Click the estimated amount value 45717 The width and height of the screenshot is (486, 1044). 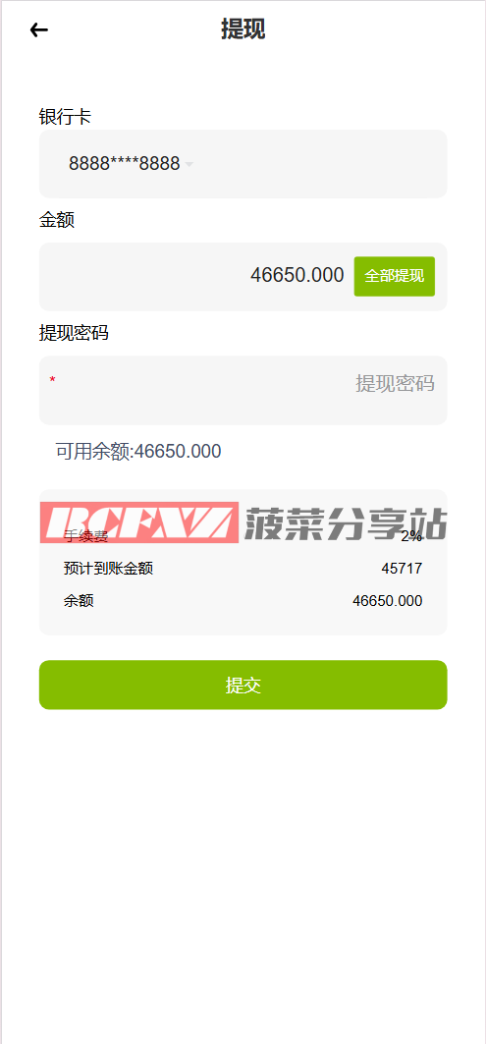coord(402,569)
